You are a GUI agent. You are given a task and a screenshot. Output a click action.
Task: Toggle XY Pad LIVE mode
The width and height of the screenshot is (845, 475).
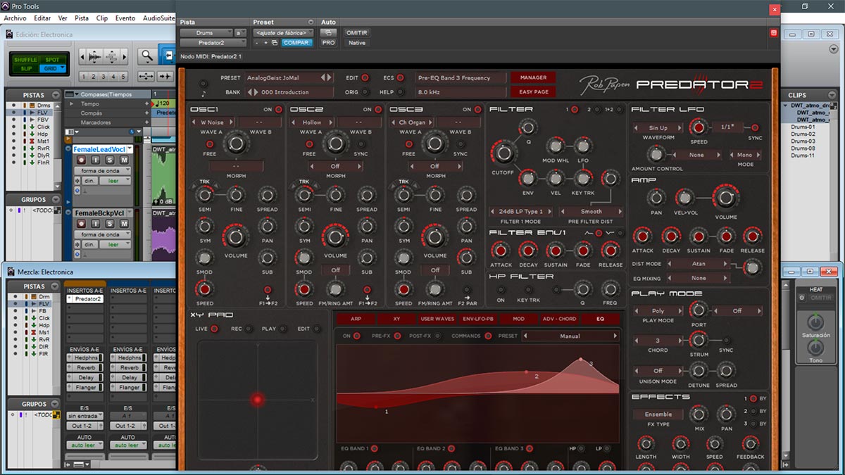click(214, 329)
